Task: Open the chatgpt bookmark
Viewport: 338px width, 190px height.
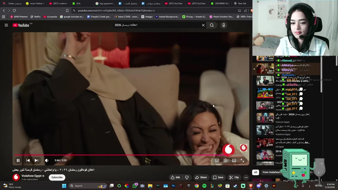Action: click(x=147, y=17)
